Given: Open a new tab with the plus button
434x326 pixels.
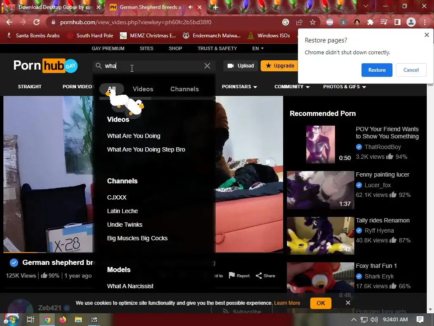Looking at the screenshot, I should click(x=215, y=7).
